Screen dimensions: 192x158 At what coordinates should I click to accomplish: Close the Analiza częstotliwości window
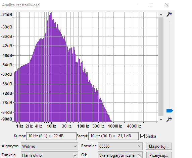click(x=167, y=5)
